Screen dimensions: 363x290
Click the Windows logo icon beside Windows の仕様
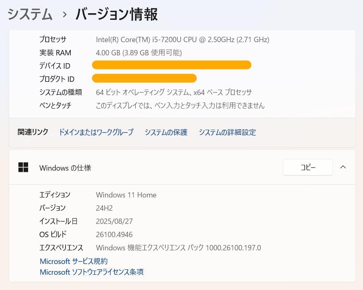pos(23,167)
